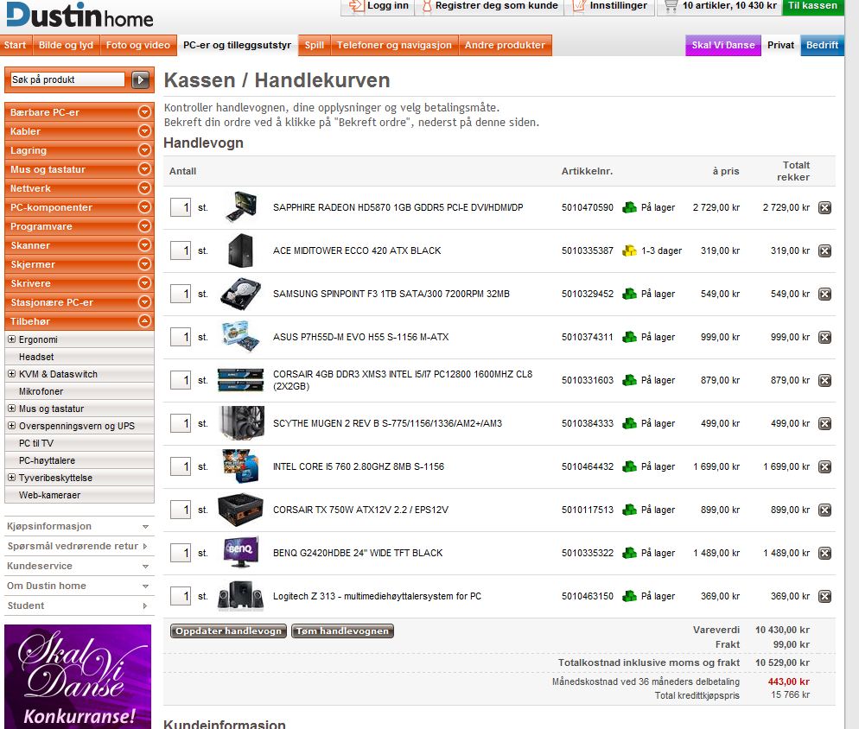The image size is (859, 729).
Task: Click stock status icon for ACE Miditower
Action: [629, 250]
